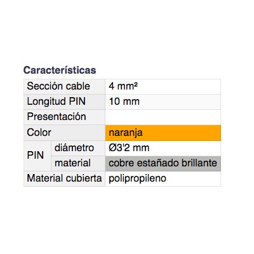Click the word naranja text

coord(126,133)
